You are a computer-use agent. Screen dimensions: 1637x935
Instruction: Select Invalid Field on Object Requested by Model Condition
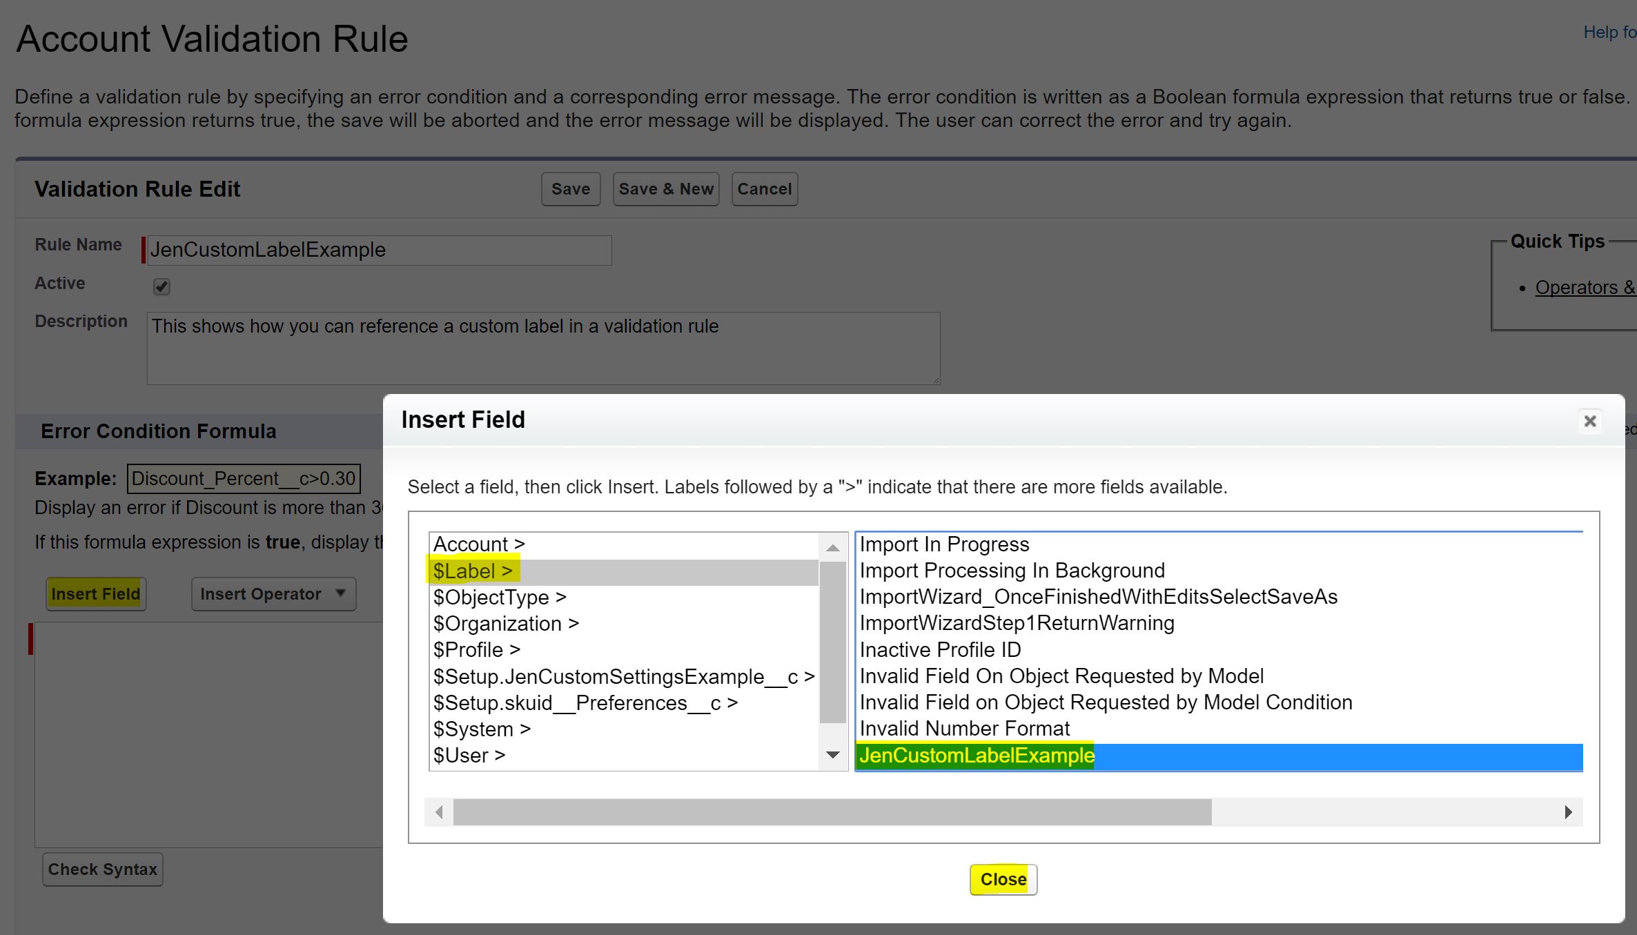point(1219,702)
